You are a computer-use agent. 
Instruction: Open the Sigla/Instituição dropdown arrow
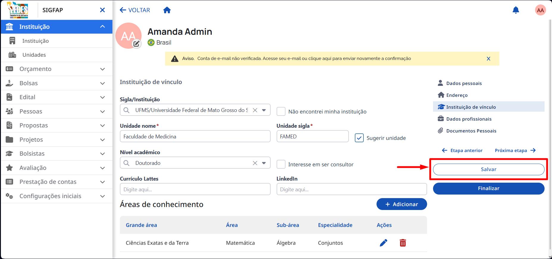[x=264, y=110]
